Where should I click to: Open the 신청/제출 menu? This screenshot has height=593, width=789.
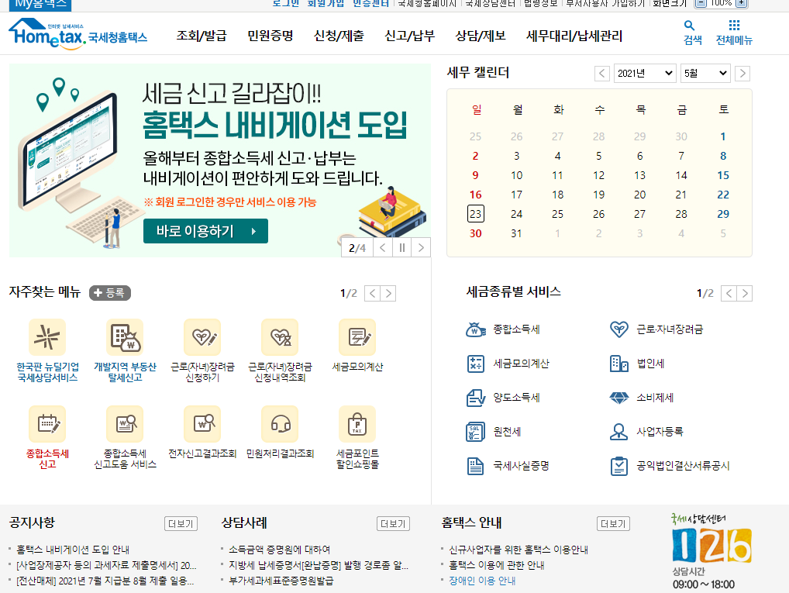coord(339,36)
